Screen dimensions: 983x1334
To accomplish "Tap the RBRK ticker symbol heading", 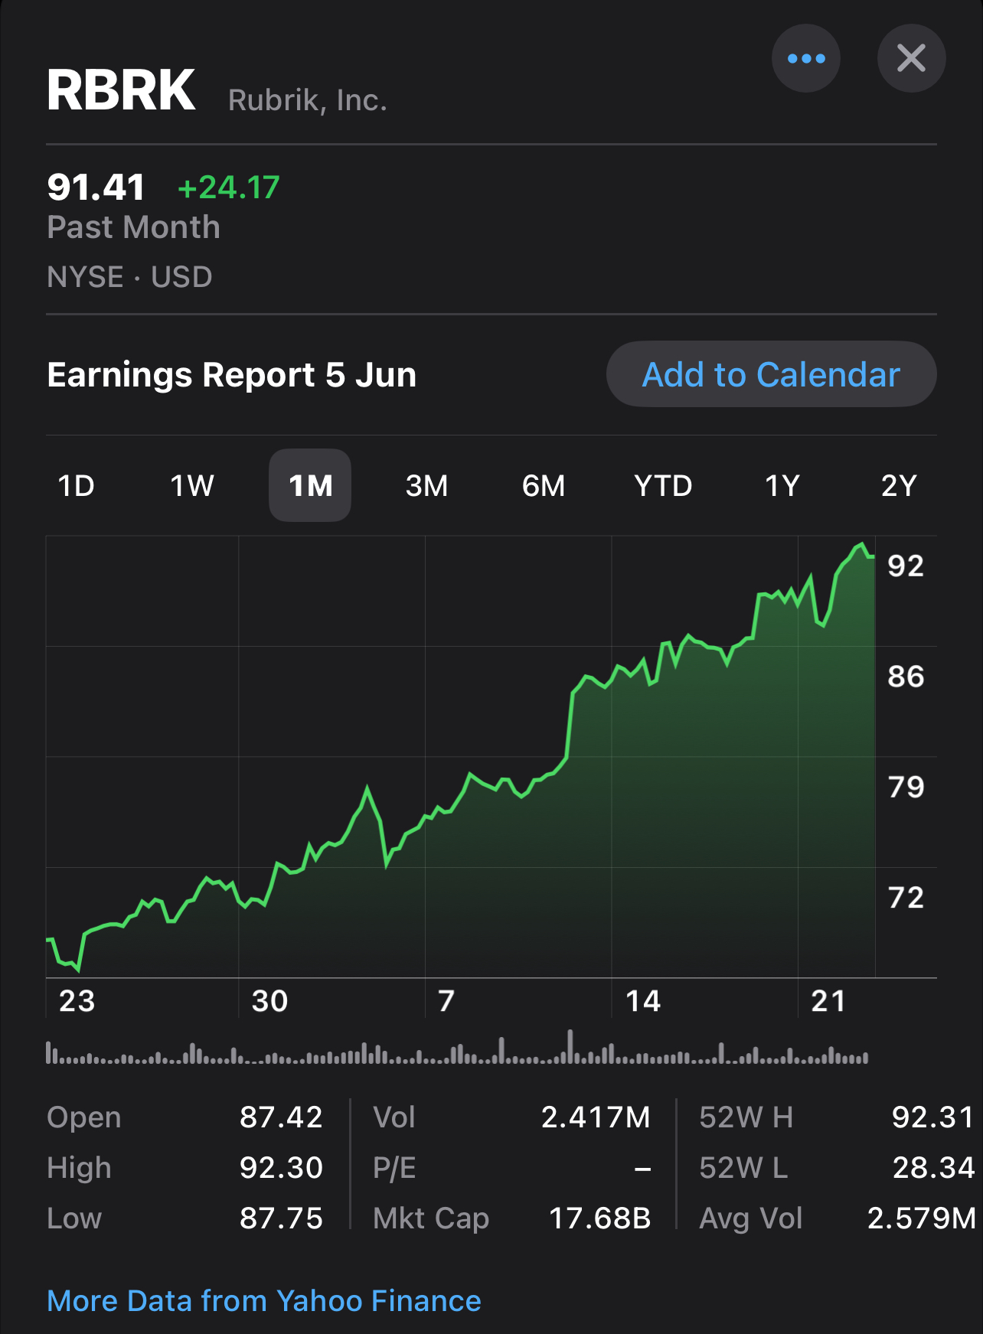I will 121,90.
